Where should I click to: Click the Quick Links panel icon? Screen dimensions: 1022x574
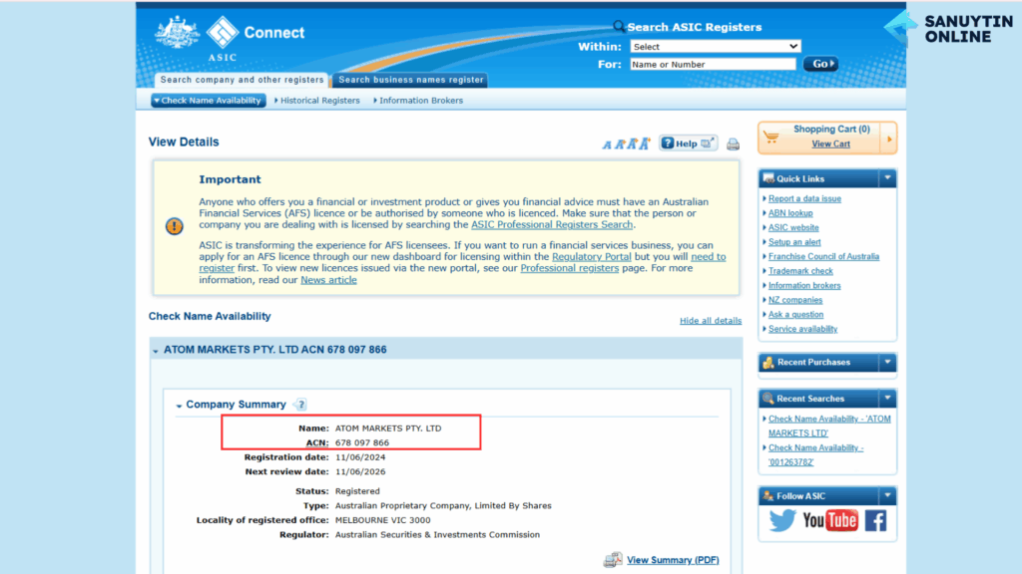(x=768, y=178)
